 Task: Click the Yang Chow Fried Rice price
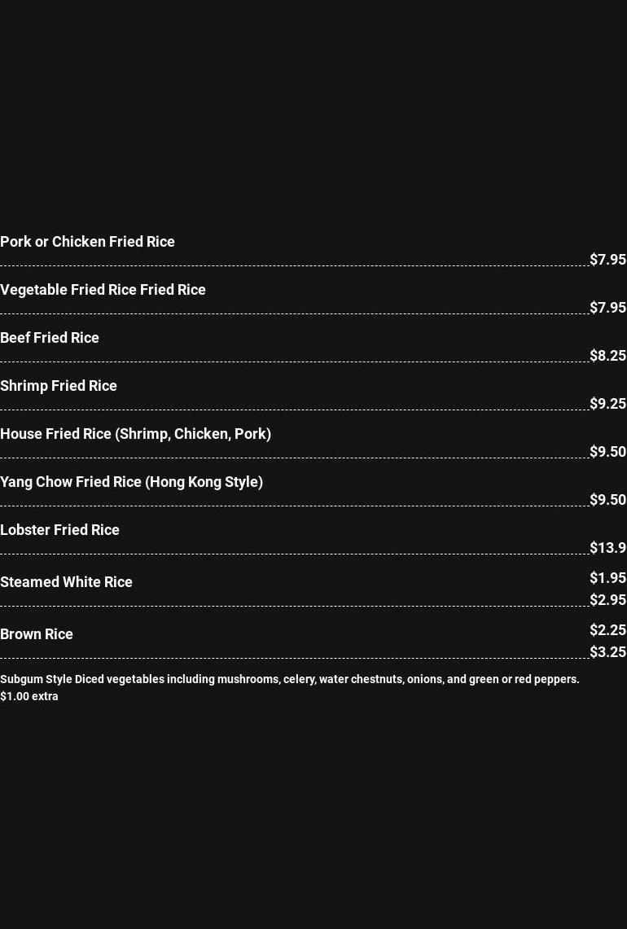607,500
